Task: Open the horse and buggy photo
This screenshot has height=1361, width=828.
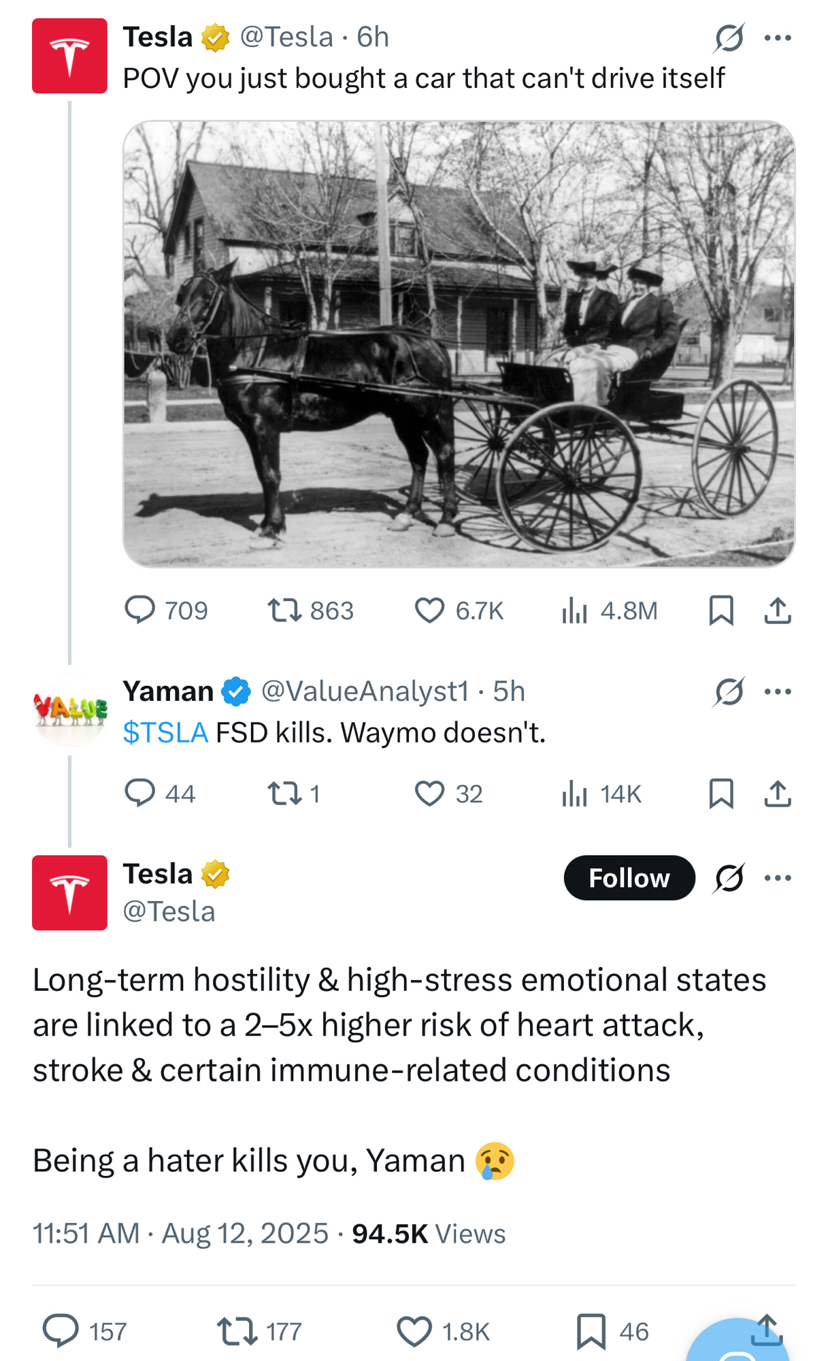Action: click(x=459, y=344)
